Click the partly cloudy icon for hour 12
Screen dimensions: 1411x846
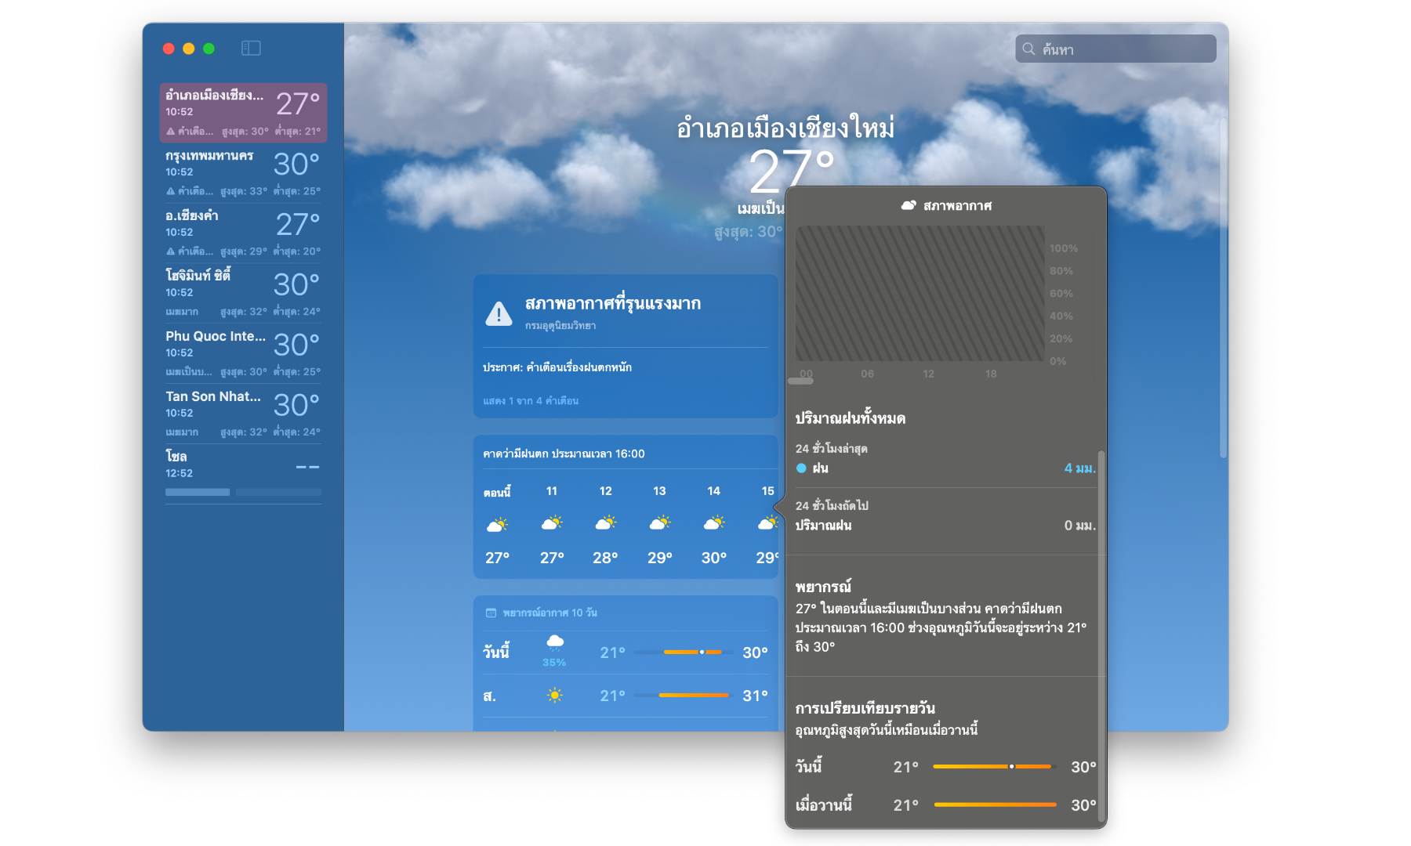tap(605, 523)
